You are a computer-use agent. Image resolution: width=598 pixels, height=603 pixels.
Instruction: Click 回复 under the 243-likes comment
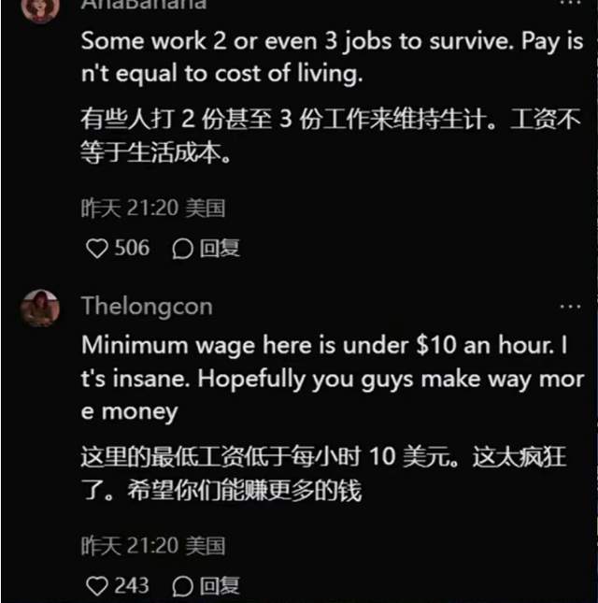pos(220,586)
